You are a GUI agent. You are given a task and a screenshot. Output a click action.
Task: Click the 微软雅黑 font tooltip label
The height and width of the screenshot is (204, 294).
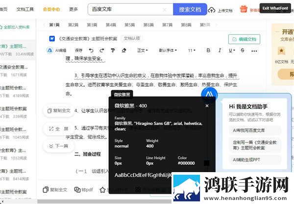pos(122,95)
